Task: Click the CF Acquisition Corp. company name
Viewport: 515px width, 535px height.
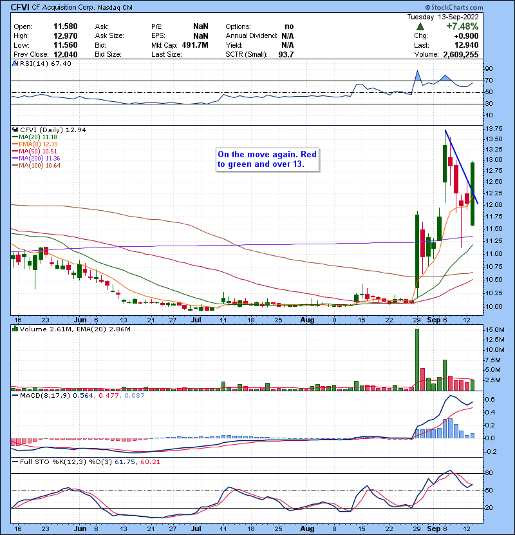Action: [63, 7]
